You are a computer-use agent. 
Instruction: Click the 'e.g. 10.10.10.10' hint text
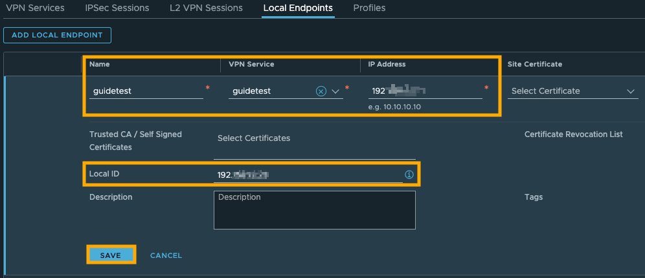pos(394,107)
